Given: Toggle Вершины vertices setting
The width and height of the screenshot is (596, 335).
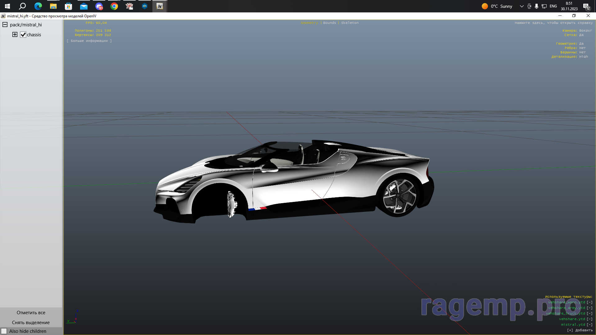Looking at the screenshot, I should pyautogui.click(x=582, y=52).
